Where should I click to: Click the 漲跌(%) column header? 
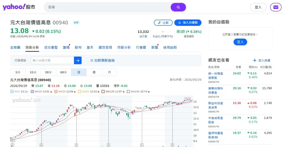pyautogui.click(x=253, y=67)
